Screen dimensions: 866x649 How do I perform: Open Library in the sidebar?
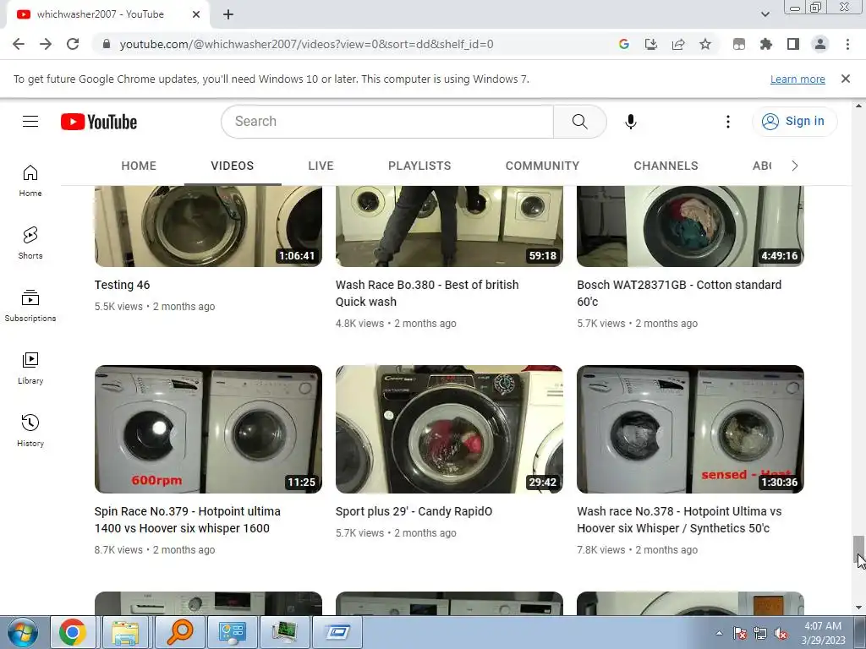(30, 368)
